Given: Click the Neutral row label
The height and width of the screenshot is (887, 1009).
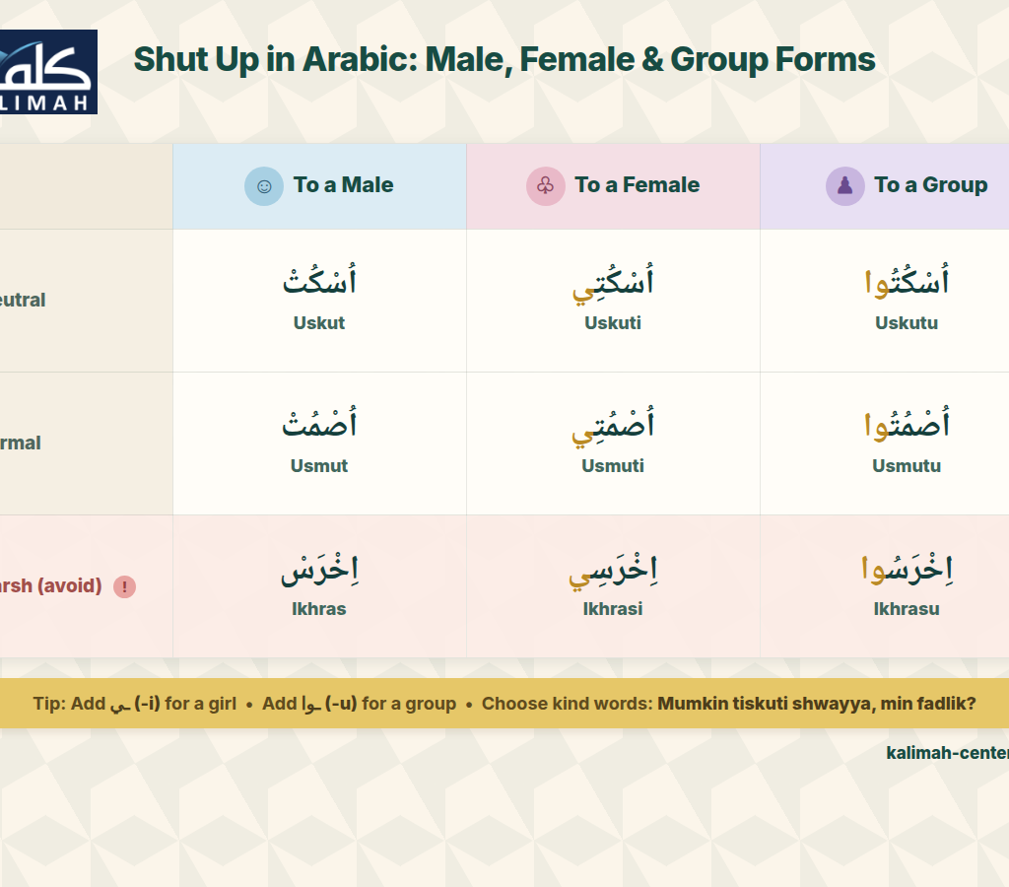Looking at the screenshot, I should tap(23, 300).
